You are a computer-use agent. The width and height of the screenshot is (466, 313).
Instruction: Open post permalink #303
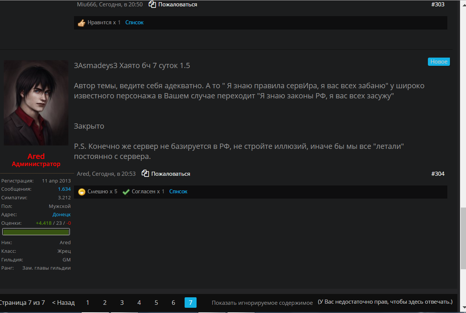438,4
